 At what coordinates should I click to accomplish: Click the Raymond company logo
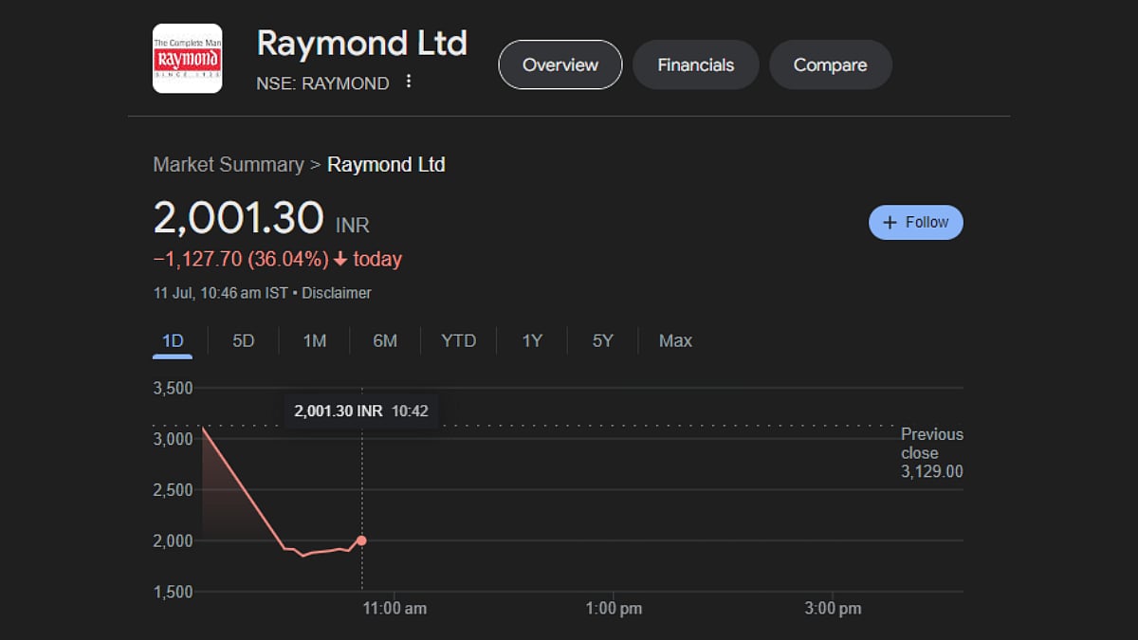187,58
